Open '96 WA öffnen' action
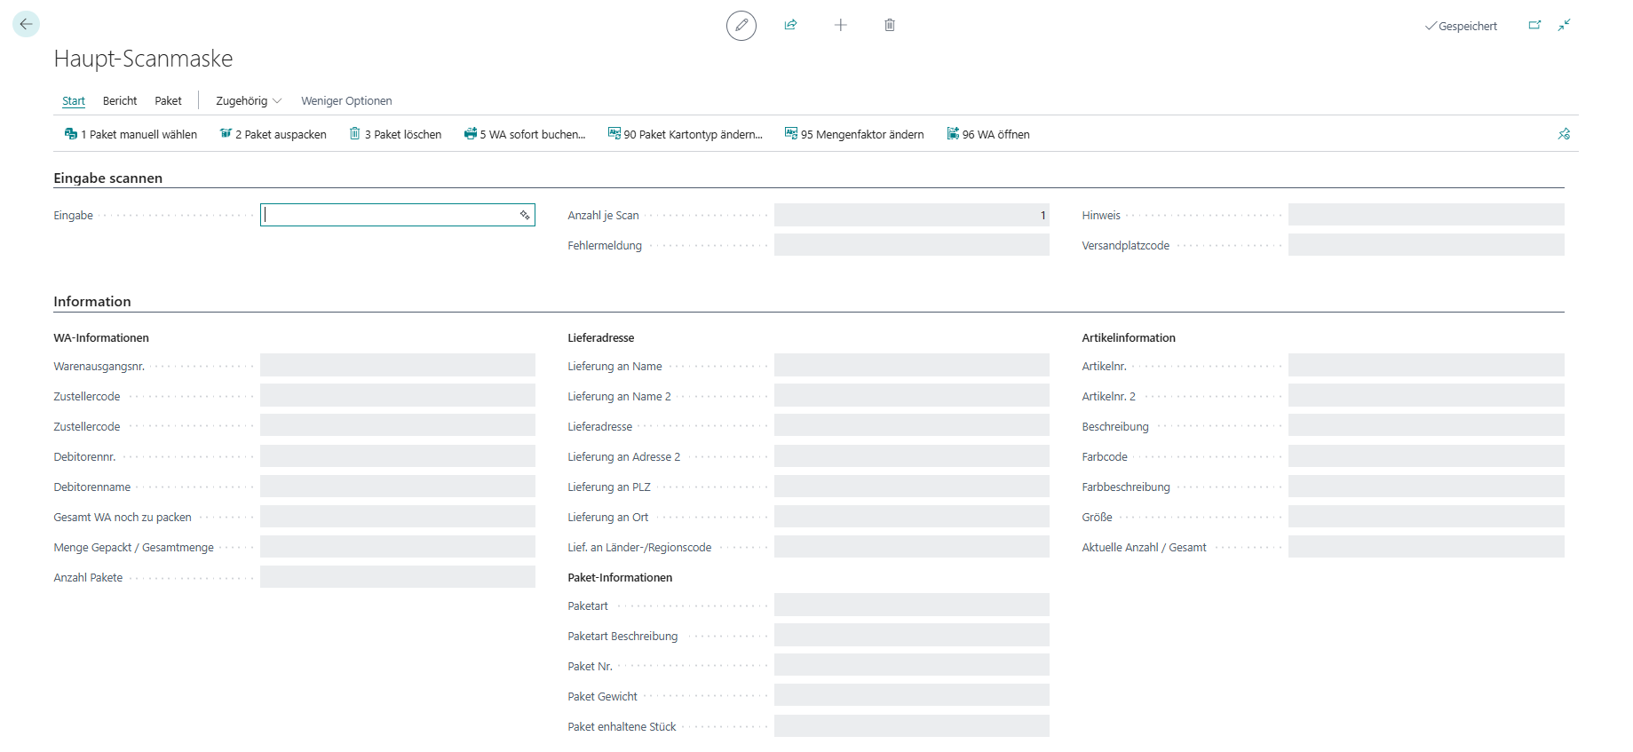The height and width of the screenshot is (752, 1633). click(x=987, y=134)
